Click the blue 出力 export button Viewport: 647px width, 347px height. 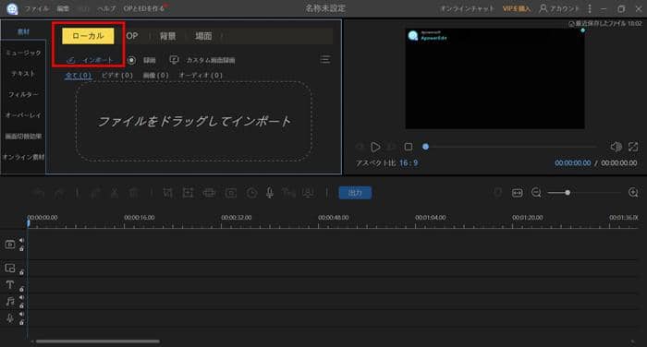click(355, 193)
